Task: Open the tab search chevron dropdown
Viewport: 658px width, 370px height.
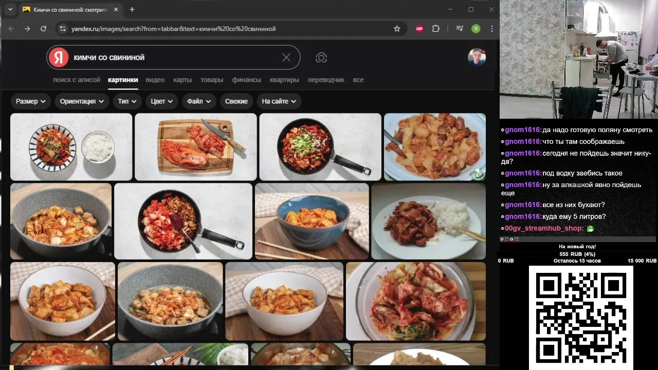Action: point(10,9)
